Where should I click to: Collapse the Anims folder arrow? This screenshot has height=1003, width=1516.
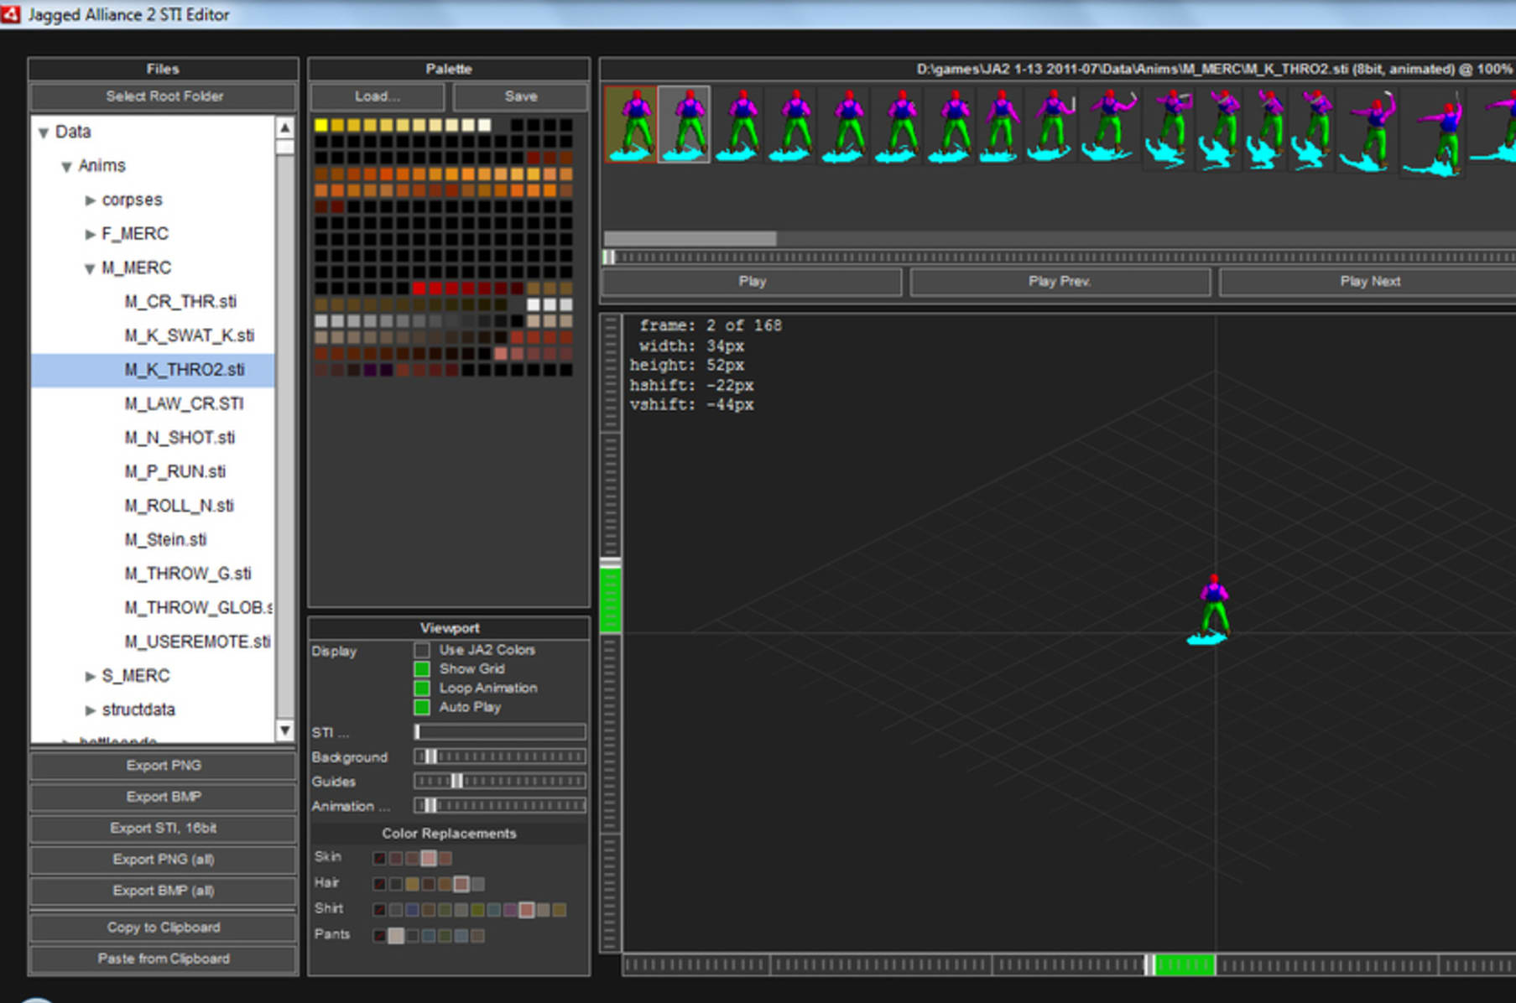click(66, 167)
